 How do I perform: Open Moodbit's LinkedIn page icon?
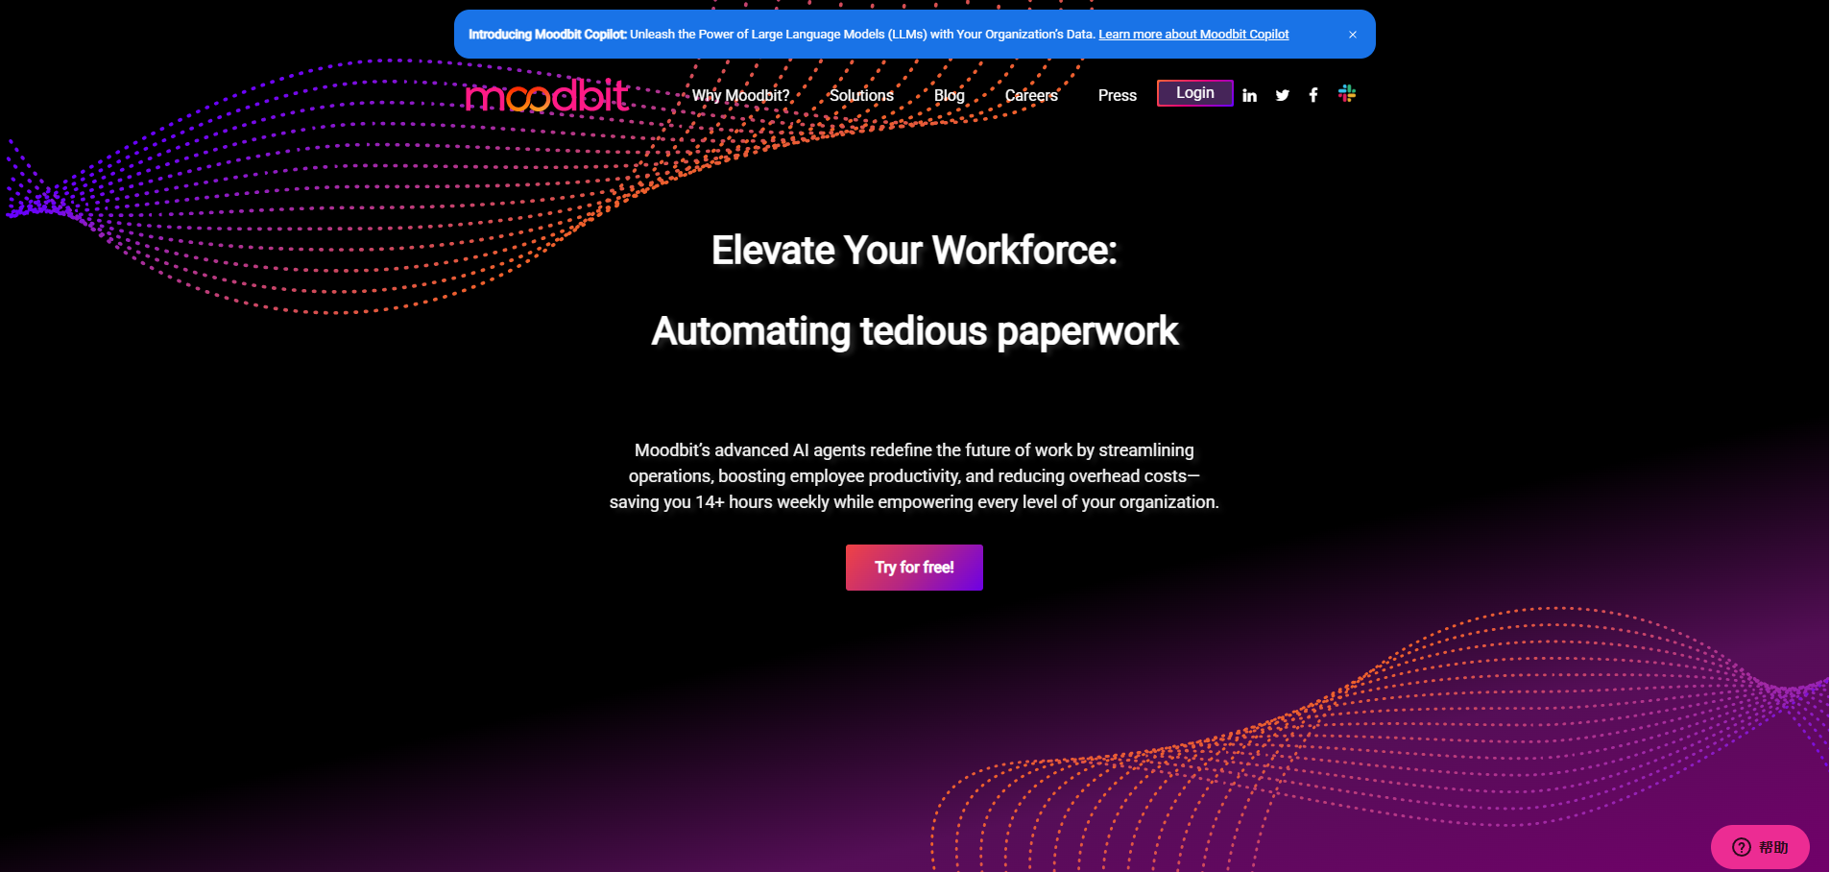[1249, 95]
